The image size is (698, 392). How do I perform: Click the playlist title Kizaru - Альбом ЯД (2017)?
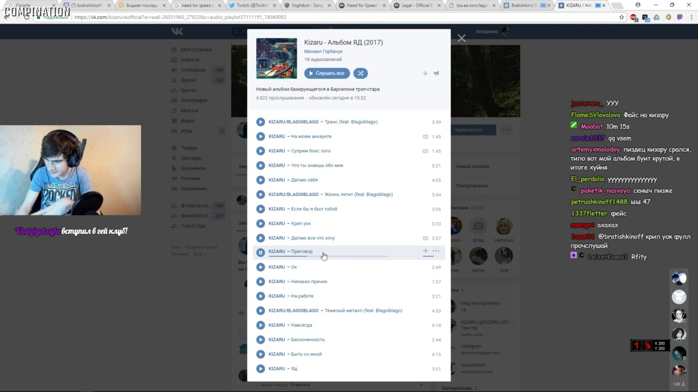click(x=344, y=42)
